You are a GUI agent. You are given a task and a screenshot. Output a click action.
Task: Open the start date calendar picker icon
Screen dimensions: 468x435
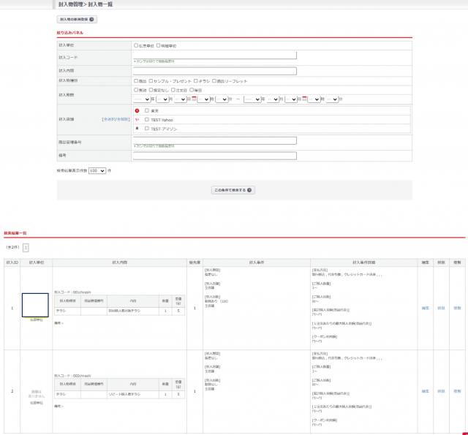(192, 99)
